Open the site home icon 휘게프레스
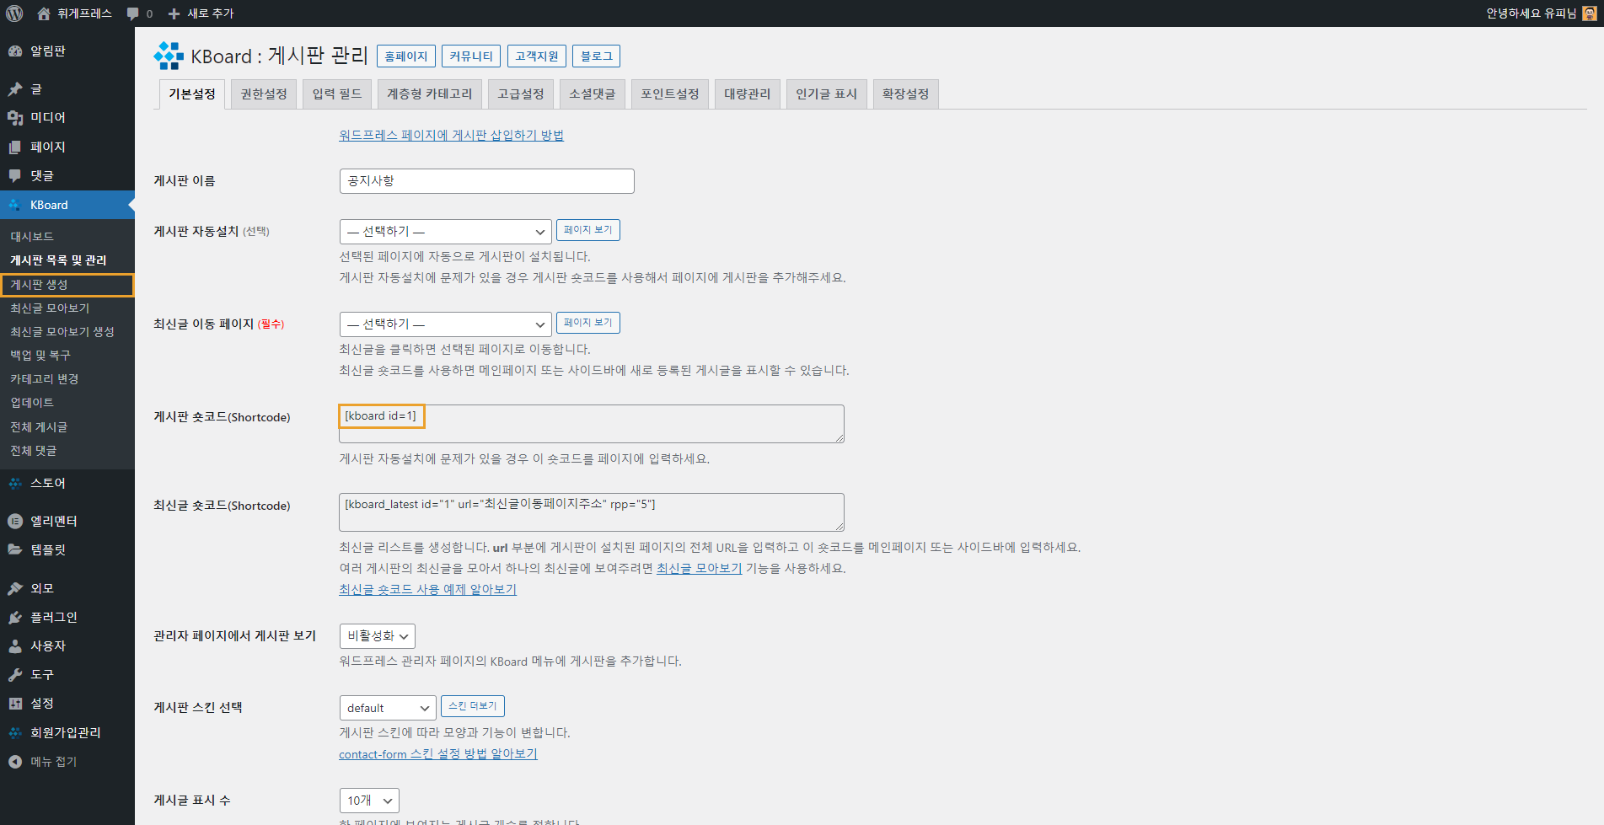This screenshot has width=1604, height=825. 44,13
